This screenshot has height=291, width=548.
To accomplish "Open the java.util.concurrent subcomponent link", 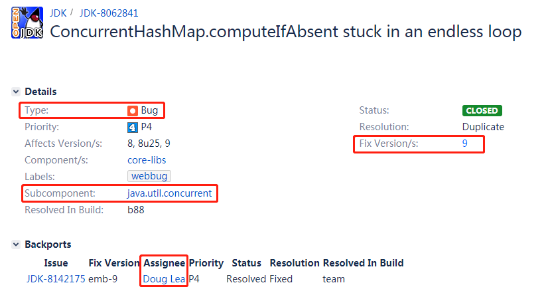I will click(169, 193).
